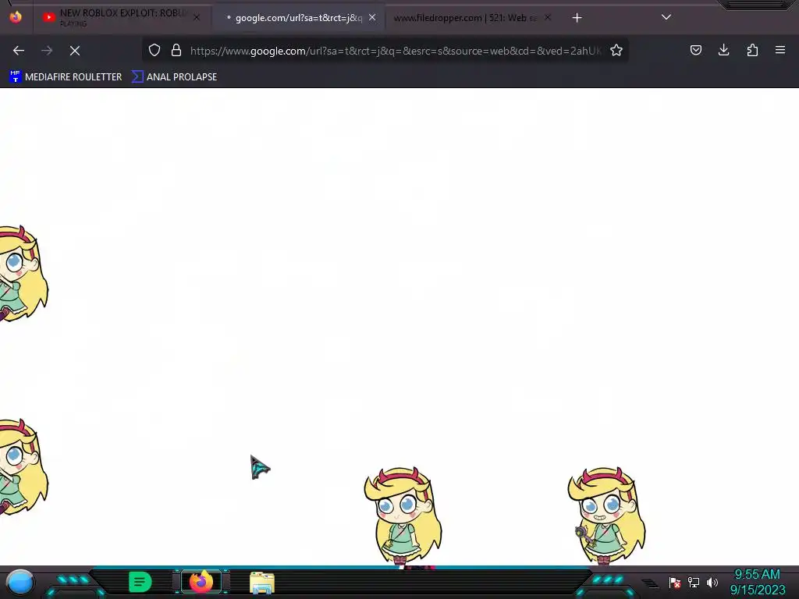Screen dimensions: 799x599
Task: Open the Action Center flag icon
Action: (x=675, y=582)
